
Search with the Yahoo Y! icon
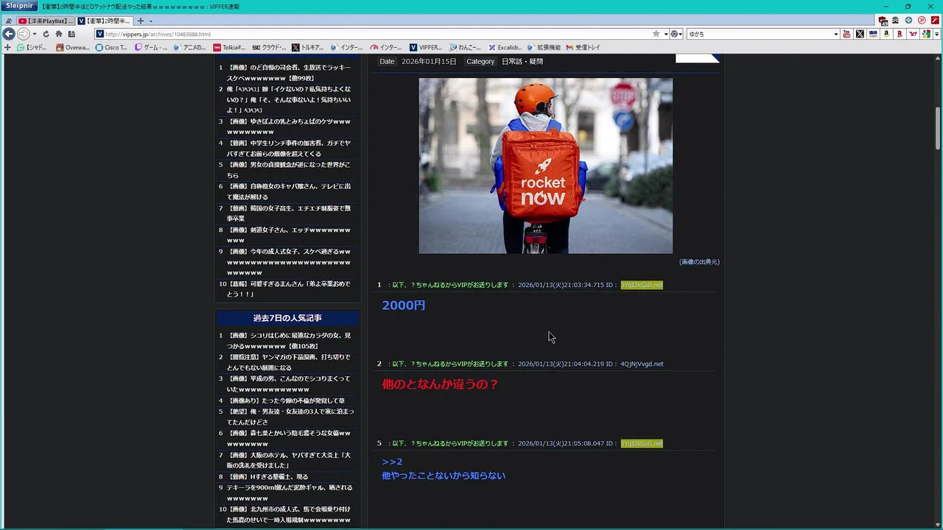pos(913,34)
